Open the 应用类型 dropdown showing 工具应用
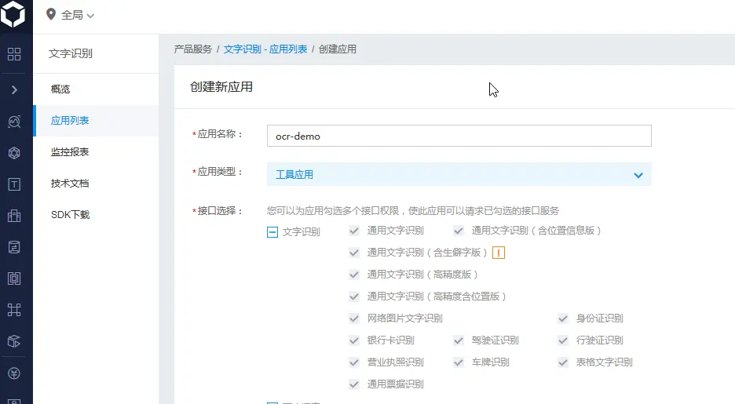This screenshot has width=735, height=404. [459, 175]
